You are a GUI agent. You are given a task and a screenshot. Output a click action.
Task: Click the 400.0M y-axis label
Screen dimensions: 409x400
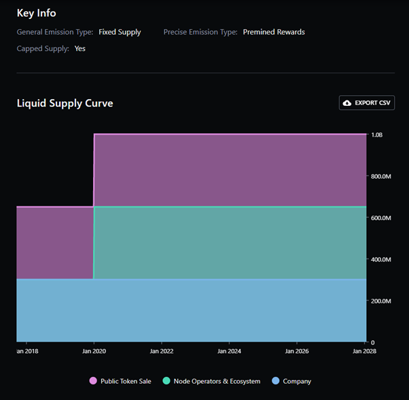(x=381, y=259)
